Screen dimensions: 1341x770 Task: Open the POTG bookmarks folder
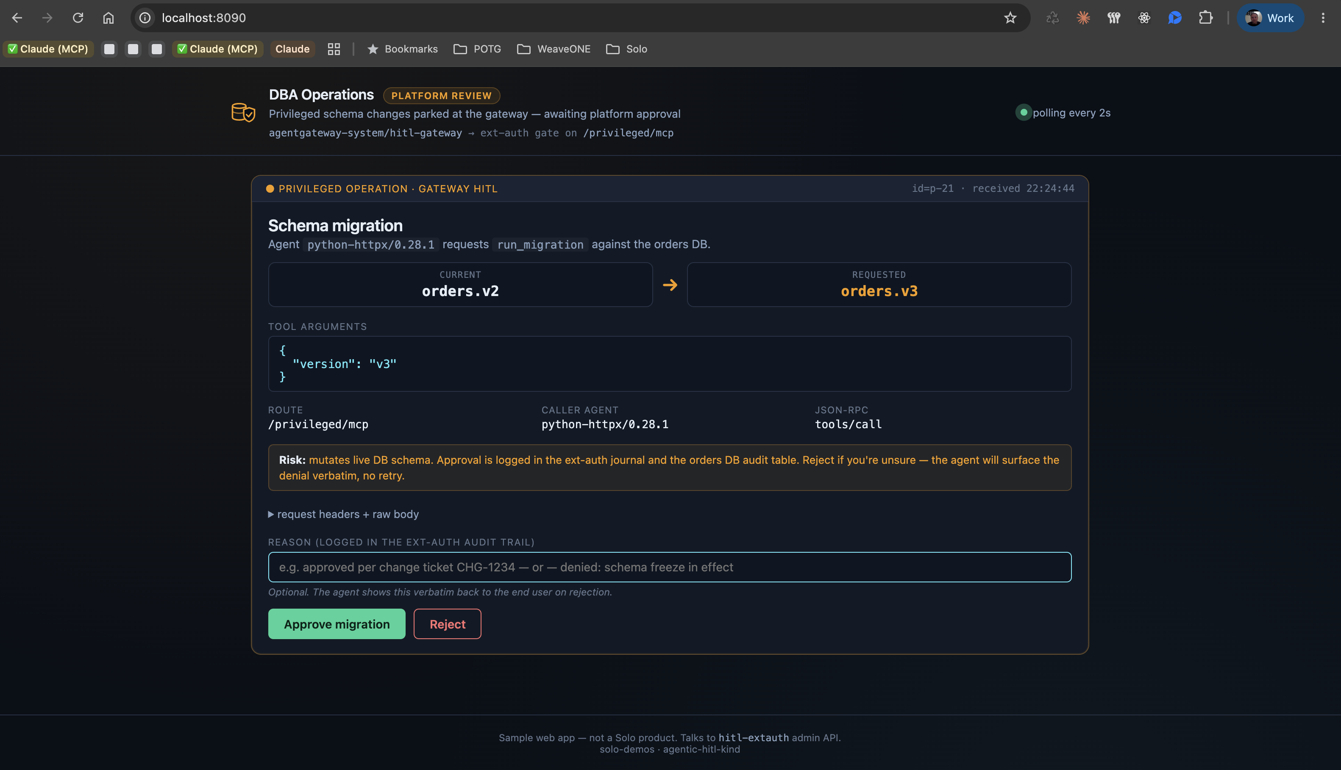click(x=477, y=49)
